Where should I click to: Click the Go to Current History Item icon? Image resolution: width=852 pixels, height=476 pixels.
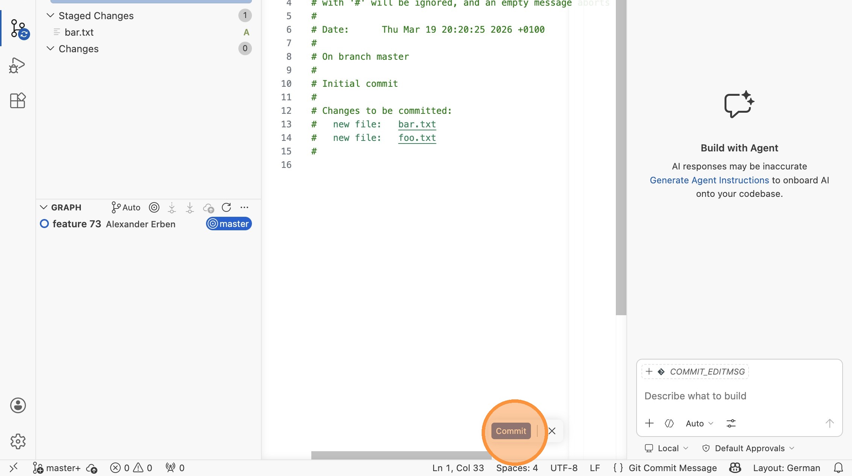pyautogui.click(x=154, y=207)
